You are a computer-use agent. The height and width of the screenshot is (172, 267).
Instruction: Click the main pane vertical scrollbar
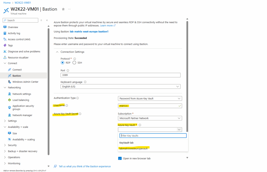coord(187,77)
